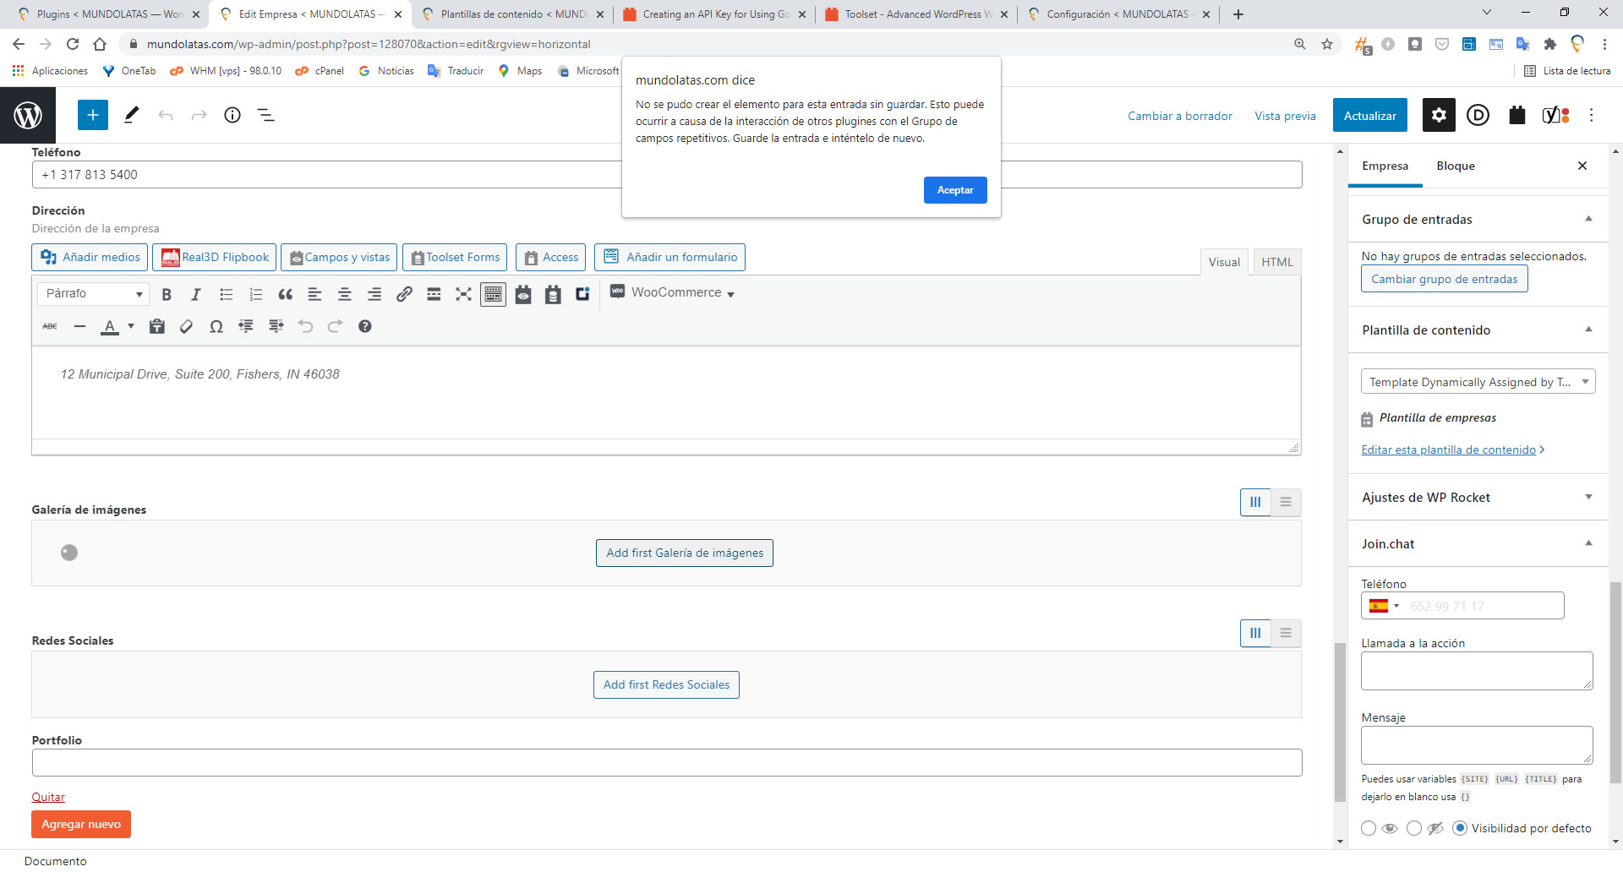Select the visible eye radio option
The image size is (1623, 872).
(x=1369, y=828)
